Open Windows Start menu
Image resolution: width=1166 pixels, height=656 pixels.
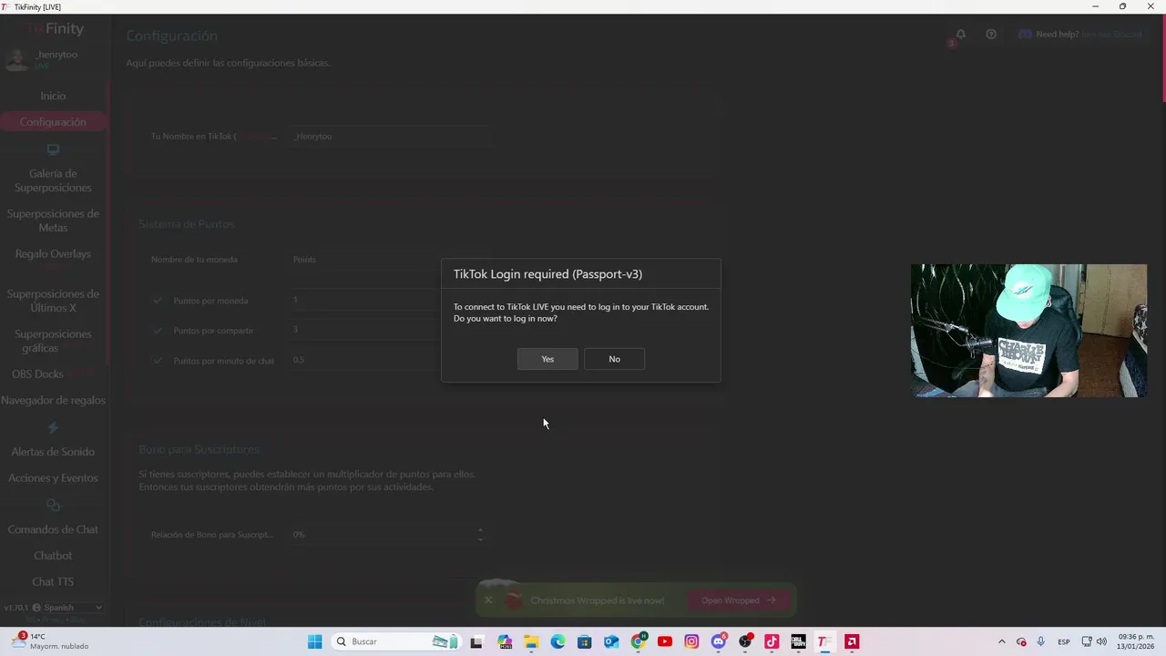point(314,641)
